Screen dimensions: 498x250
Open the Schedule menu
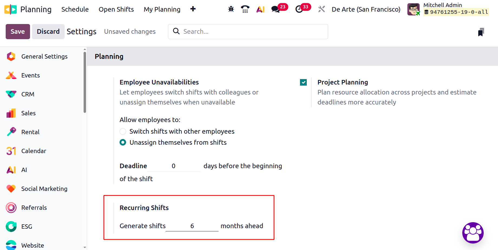pos(75,9)
